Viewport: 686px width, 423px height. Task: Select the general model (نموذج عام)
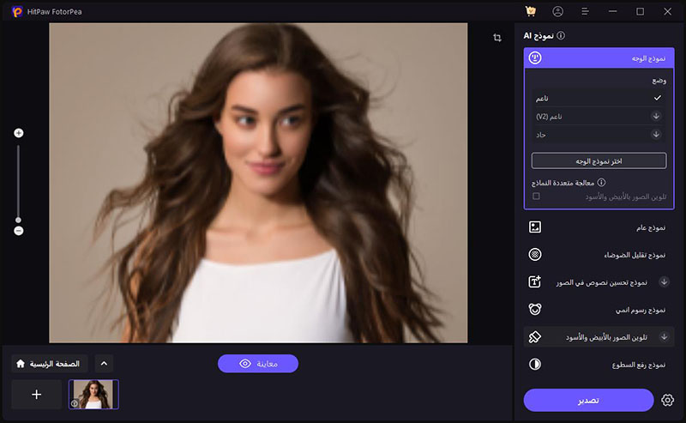(599, 227)
